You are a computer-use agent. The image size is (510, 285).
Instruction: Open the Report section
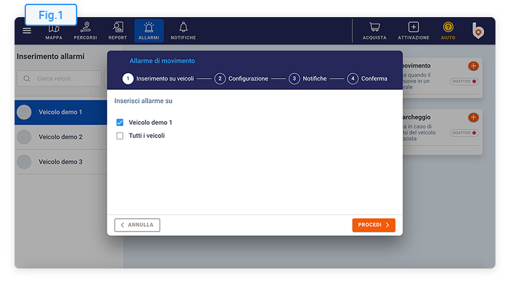(118, 31)
